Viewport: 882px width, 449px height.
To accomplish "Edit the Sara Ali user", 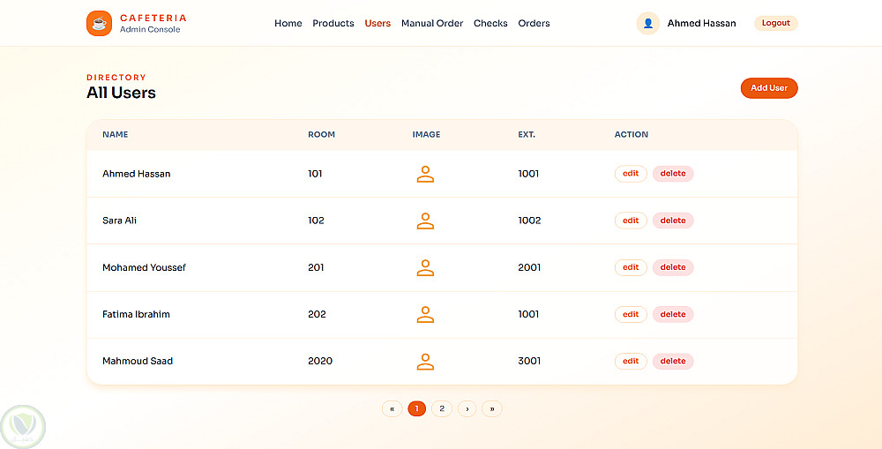I will pyautogui.click(x=631, y=221).
